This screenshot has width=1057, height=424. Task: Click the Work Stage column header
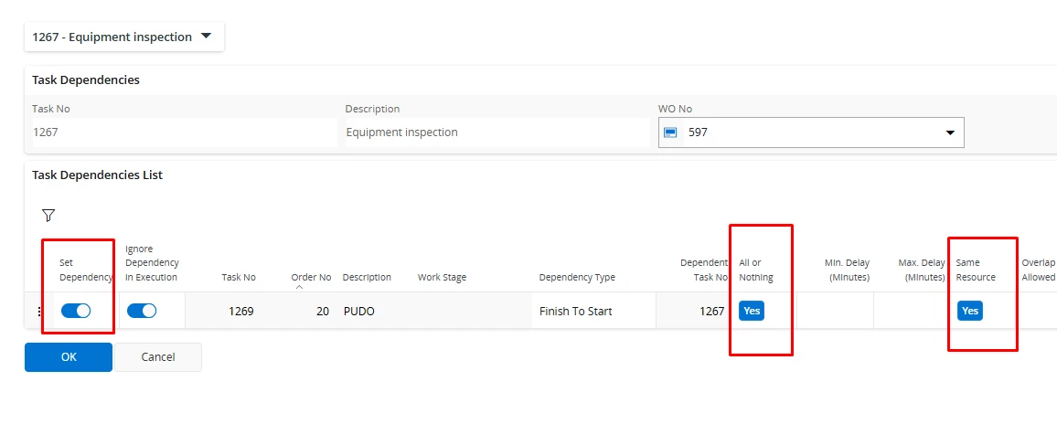tap(442, 277)
